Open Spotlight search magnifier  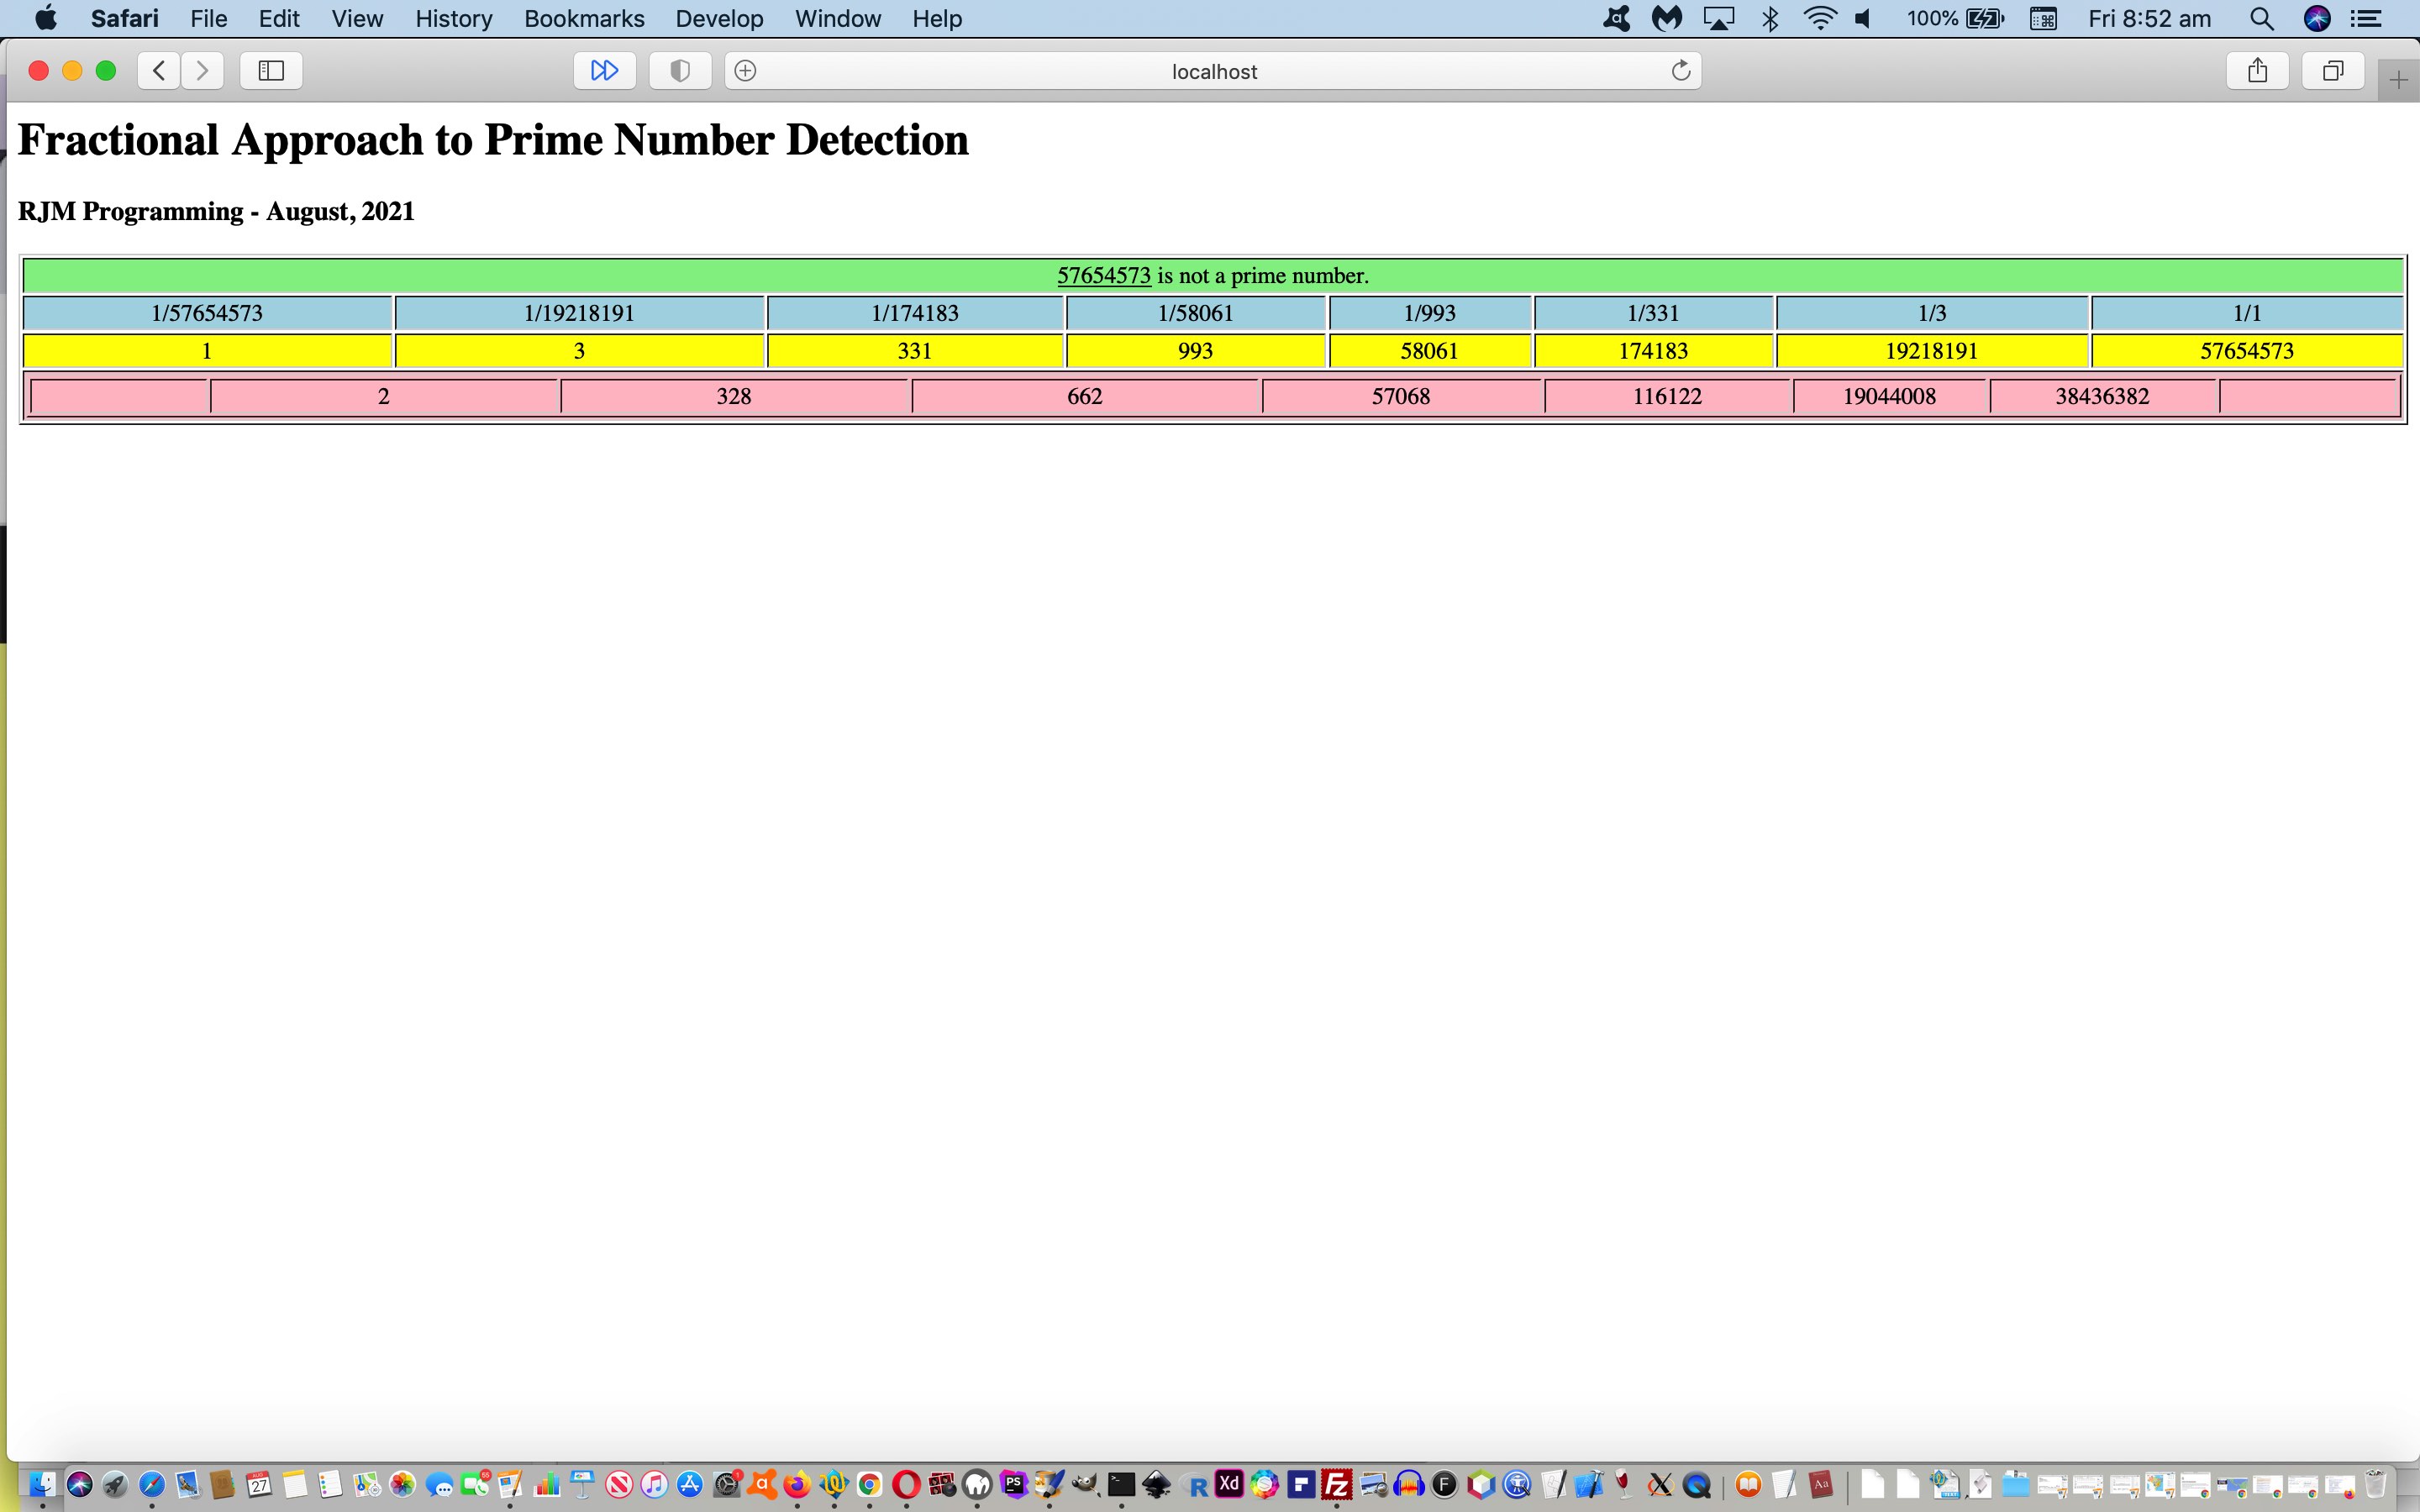click(2261, 19)
